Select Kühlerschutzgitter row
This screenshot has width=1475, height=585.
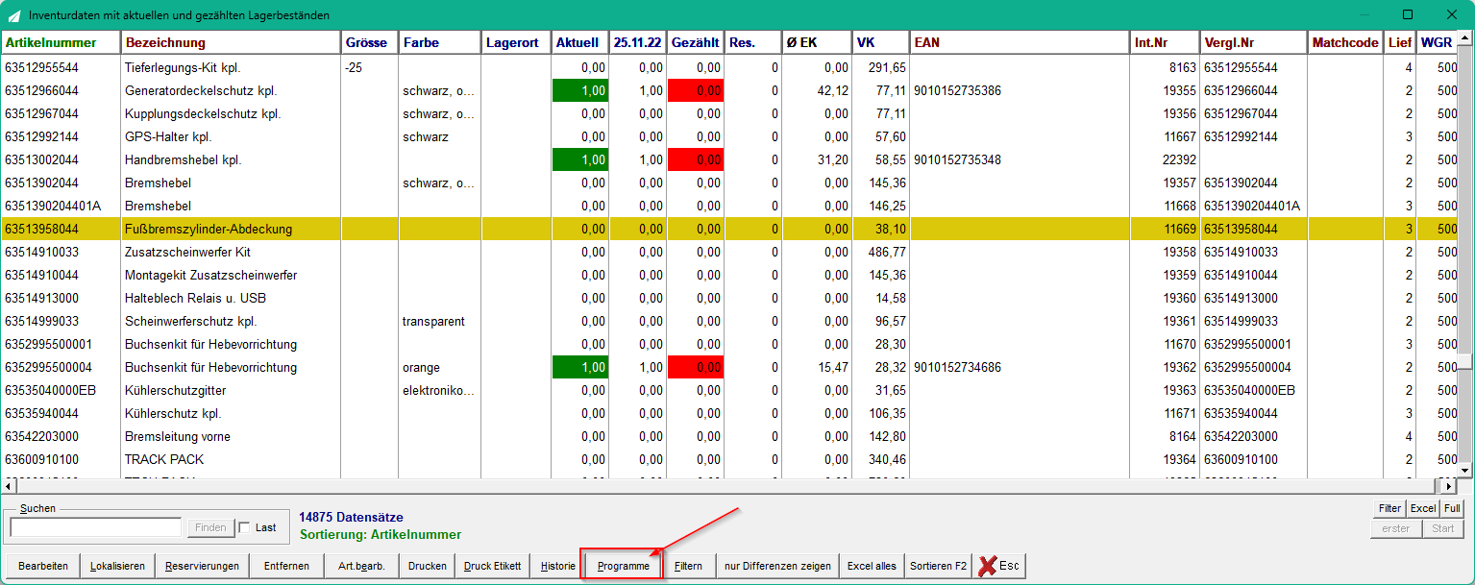coord(728,390)
